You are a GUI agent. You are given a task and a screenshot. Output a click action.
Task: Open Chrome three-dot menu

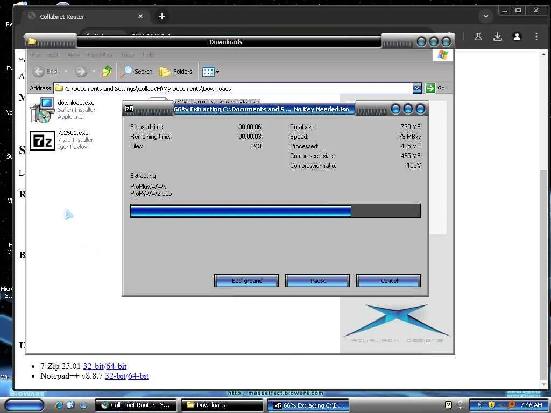[536, 37]
